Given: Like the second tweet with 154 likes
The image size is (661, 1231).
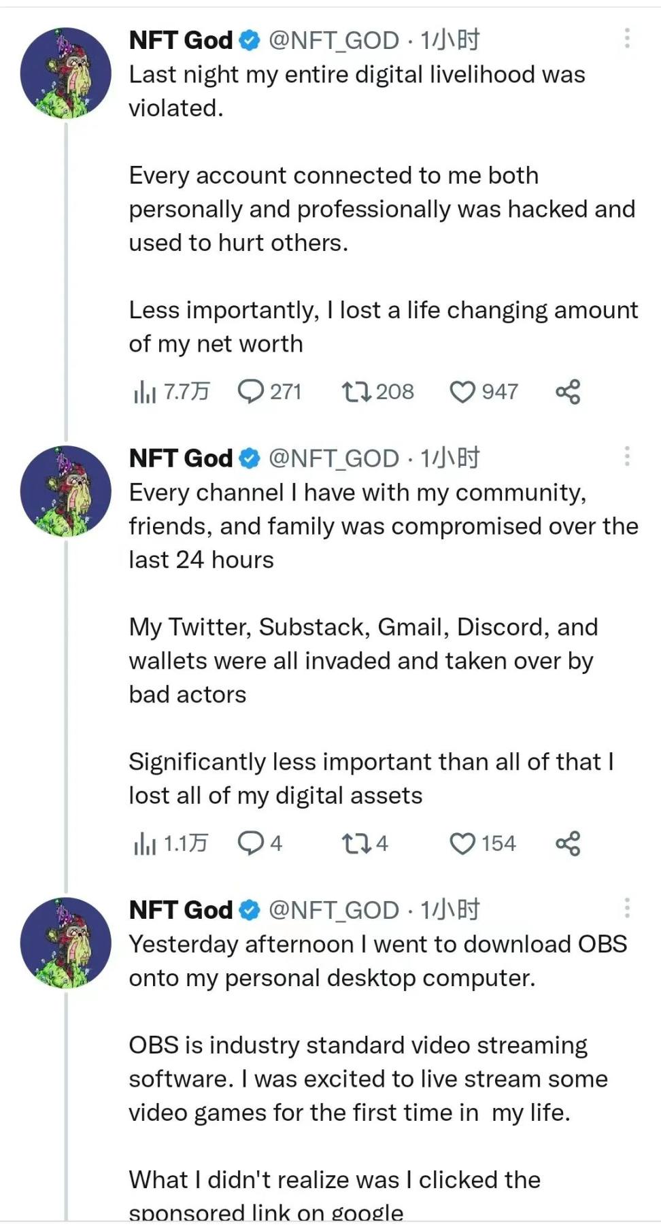Looking at the screenshot, I should pos(462,843).
